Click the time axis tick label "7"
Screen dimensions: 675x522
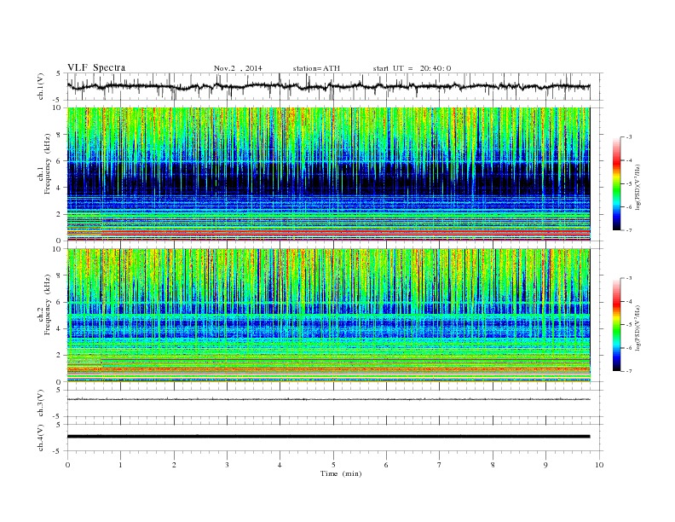coord(440,465)
